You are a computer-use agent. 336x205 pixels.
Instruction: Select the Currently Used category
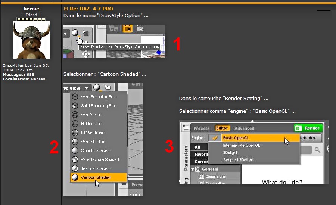[x=199, y=162]
